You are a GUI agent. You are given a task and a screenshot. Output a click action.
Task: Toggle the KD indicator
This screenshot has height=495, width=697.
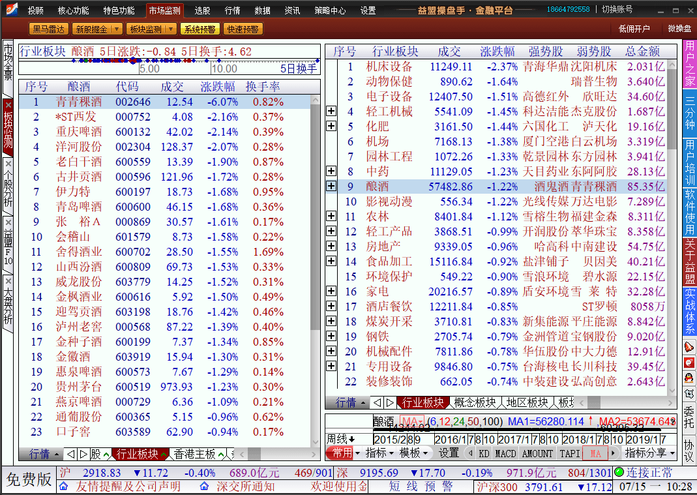[x=484, y=454]
